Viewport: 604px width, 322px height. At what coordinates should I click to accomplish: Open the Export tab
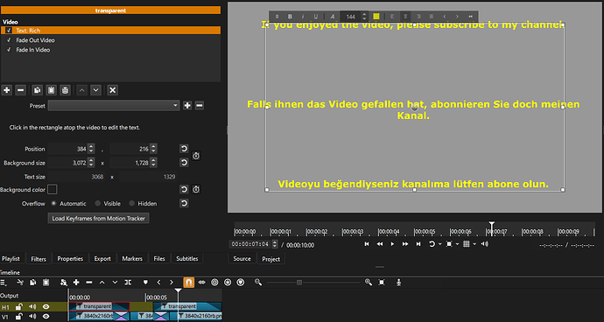coord(102,259)
